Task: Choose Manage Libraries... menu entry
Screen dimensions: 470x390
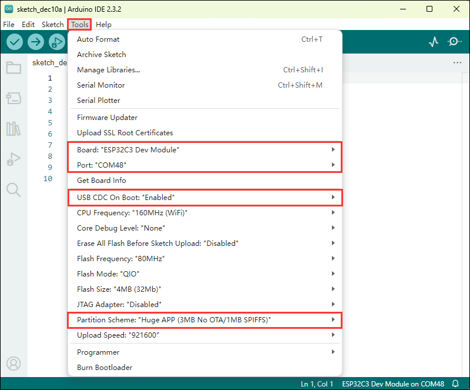Action: 109,70
